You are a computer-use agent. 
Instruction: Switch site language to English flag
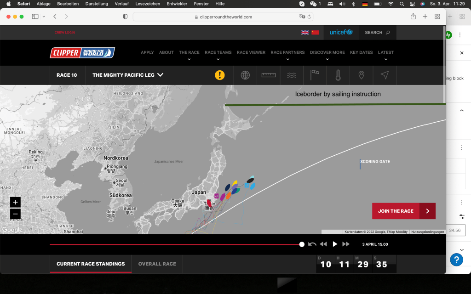click(305, 33)
